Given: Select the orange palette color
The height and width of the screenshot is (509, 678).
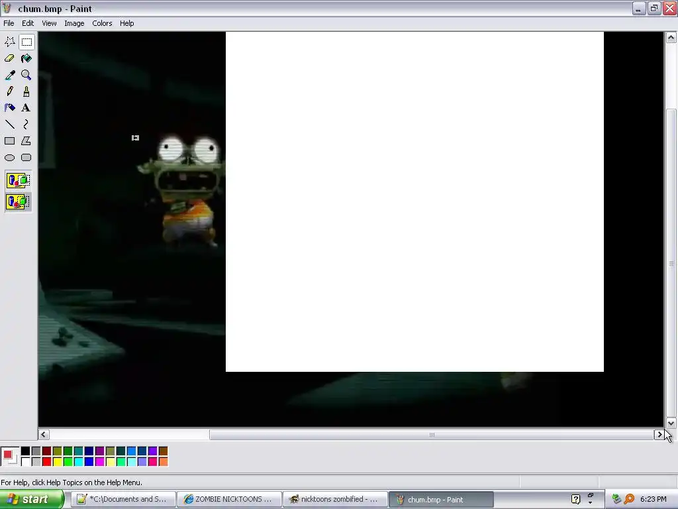Looking at the screenshot, I should (x=163, y=462).
